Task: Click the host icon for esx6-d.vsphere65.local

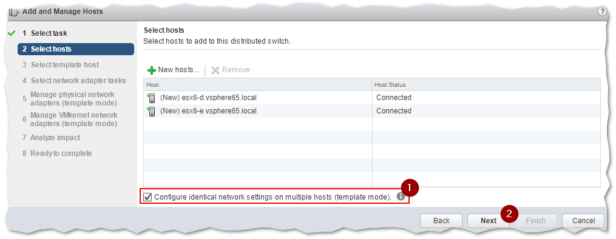Action: coord(151,98)
